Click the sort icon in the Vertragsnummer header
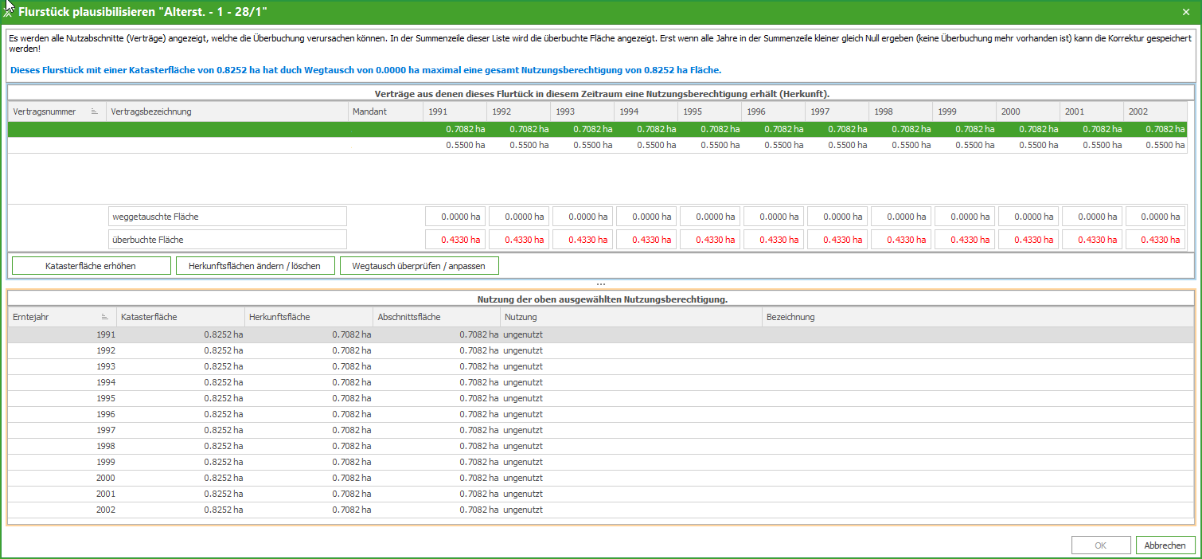Screen dimensions: 1202x559 click(x=95, y=112)
